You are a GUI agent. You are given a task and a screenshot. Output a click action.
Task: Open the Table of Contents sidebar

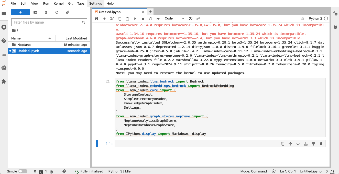4,54
